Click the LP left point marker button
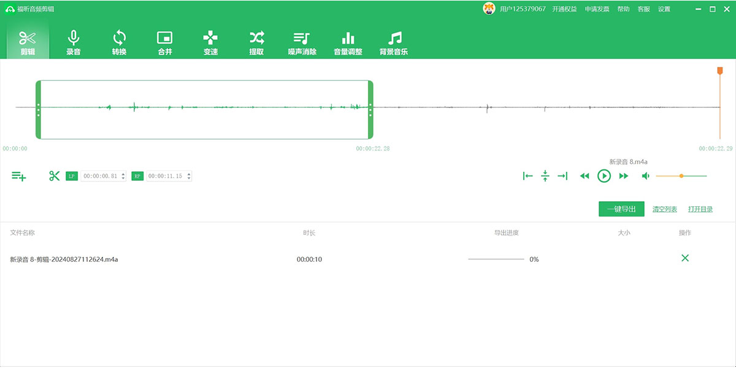Image resolution: width=736 pixels, height=368 pixels. pyautogui.click(x=72, y=176)
